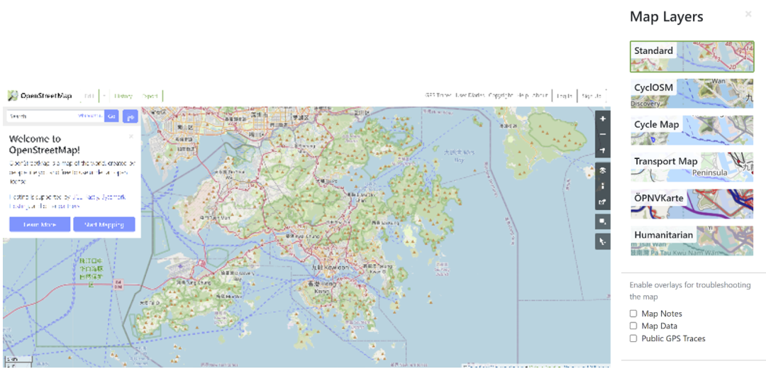This screenshot has height=369, width=766.
Task: Open the dropdown arrow beside Edit
Action: click(x=104, y=96)
